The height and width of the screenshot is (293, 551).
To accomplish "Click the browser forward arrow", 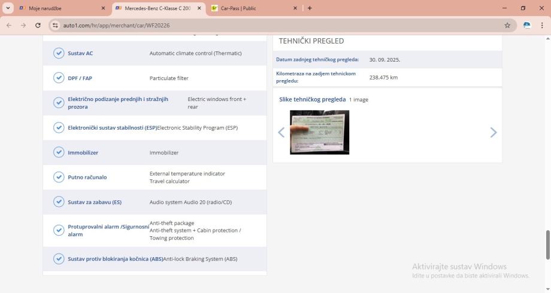I will (23, 25).
